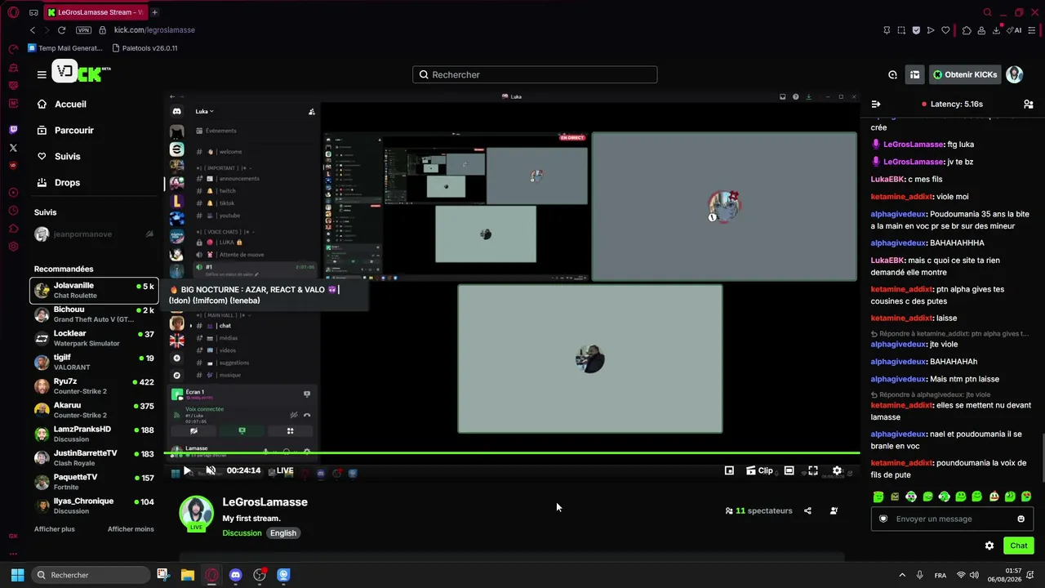This screenshot has height=588, width=1045.
Task: Expand recommendations with Afficher plus
Action: 54,529
